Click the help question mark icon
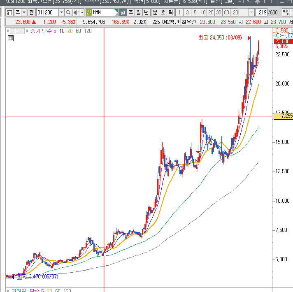The width and height of the screenshot is (293, 292). [x=272, y=2]
